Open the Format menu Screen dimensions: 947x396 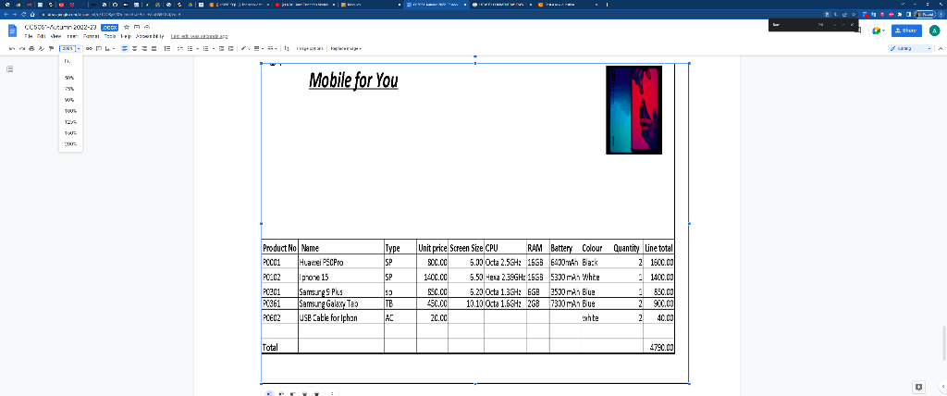click(92, 36)
